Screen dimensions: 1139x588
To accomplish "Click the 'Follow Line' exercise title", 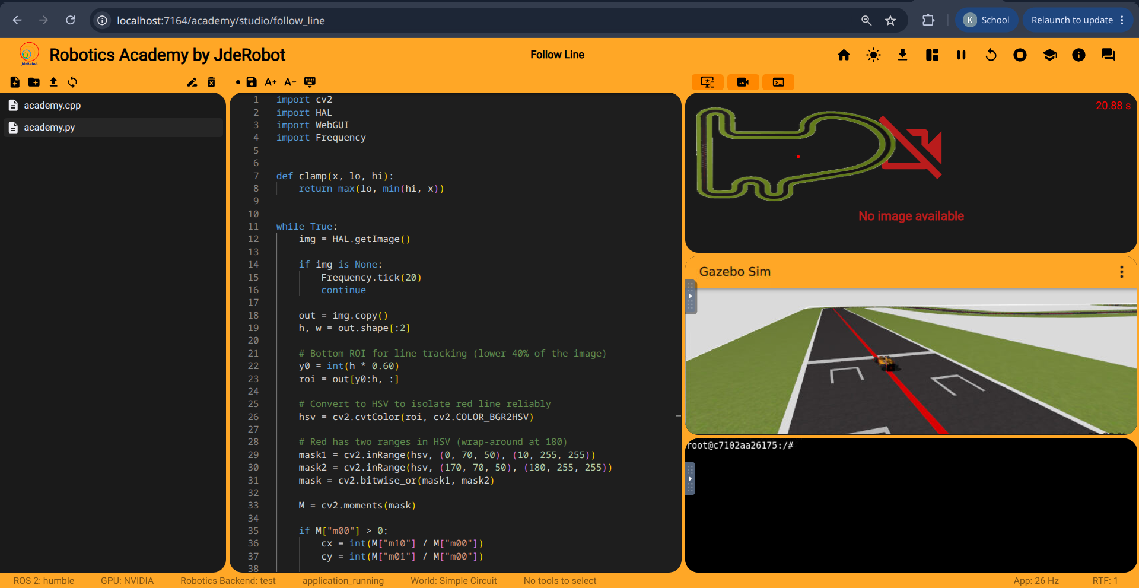I will [x=557, y=55].
